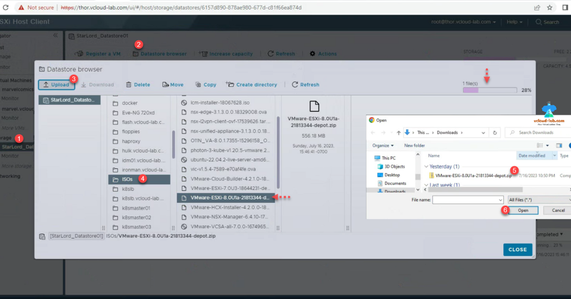Collapse the Navigator pane with the chevrons

(x=55, y=36)
